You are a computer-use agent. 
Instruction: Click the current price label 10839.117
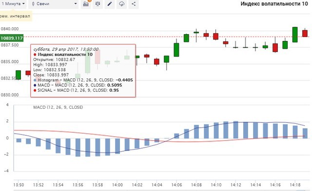12,38
